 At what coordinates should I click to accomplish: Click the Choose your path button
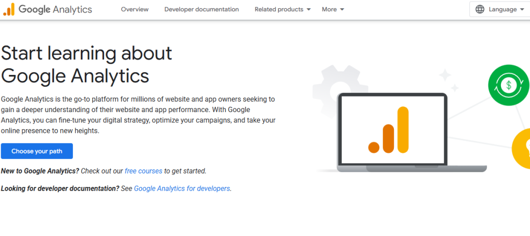click(x=37, y=151)
